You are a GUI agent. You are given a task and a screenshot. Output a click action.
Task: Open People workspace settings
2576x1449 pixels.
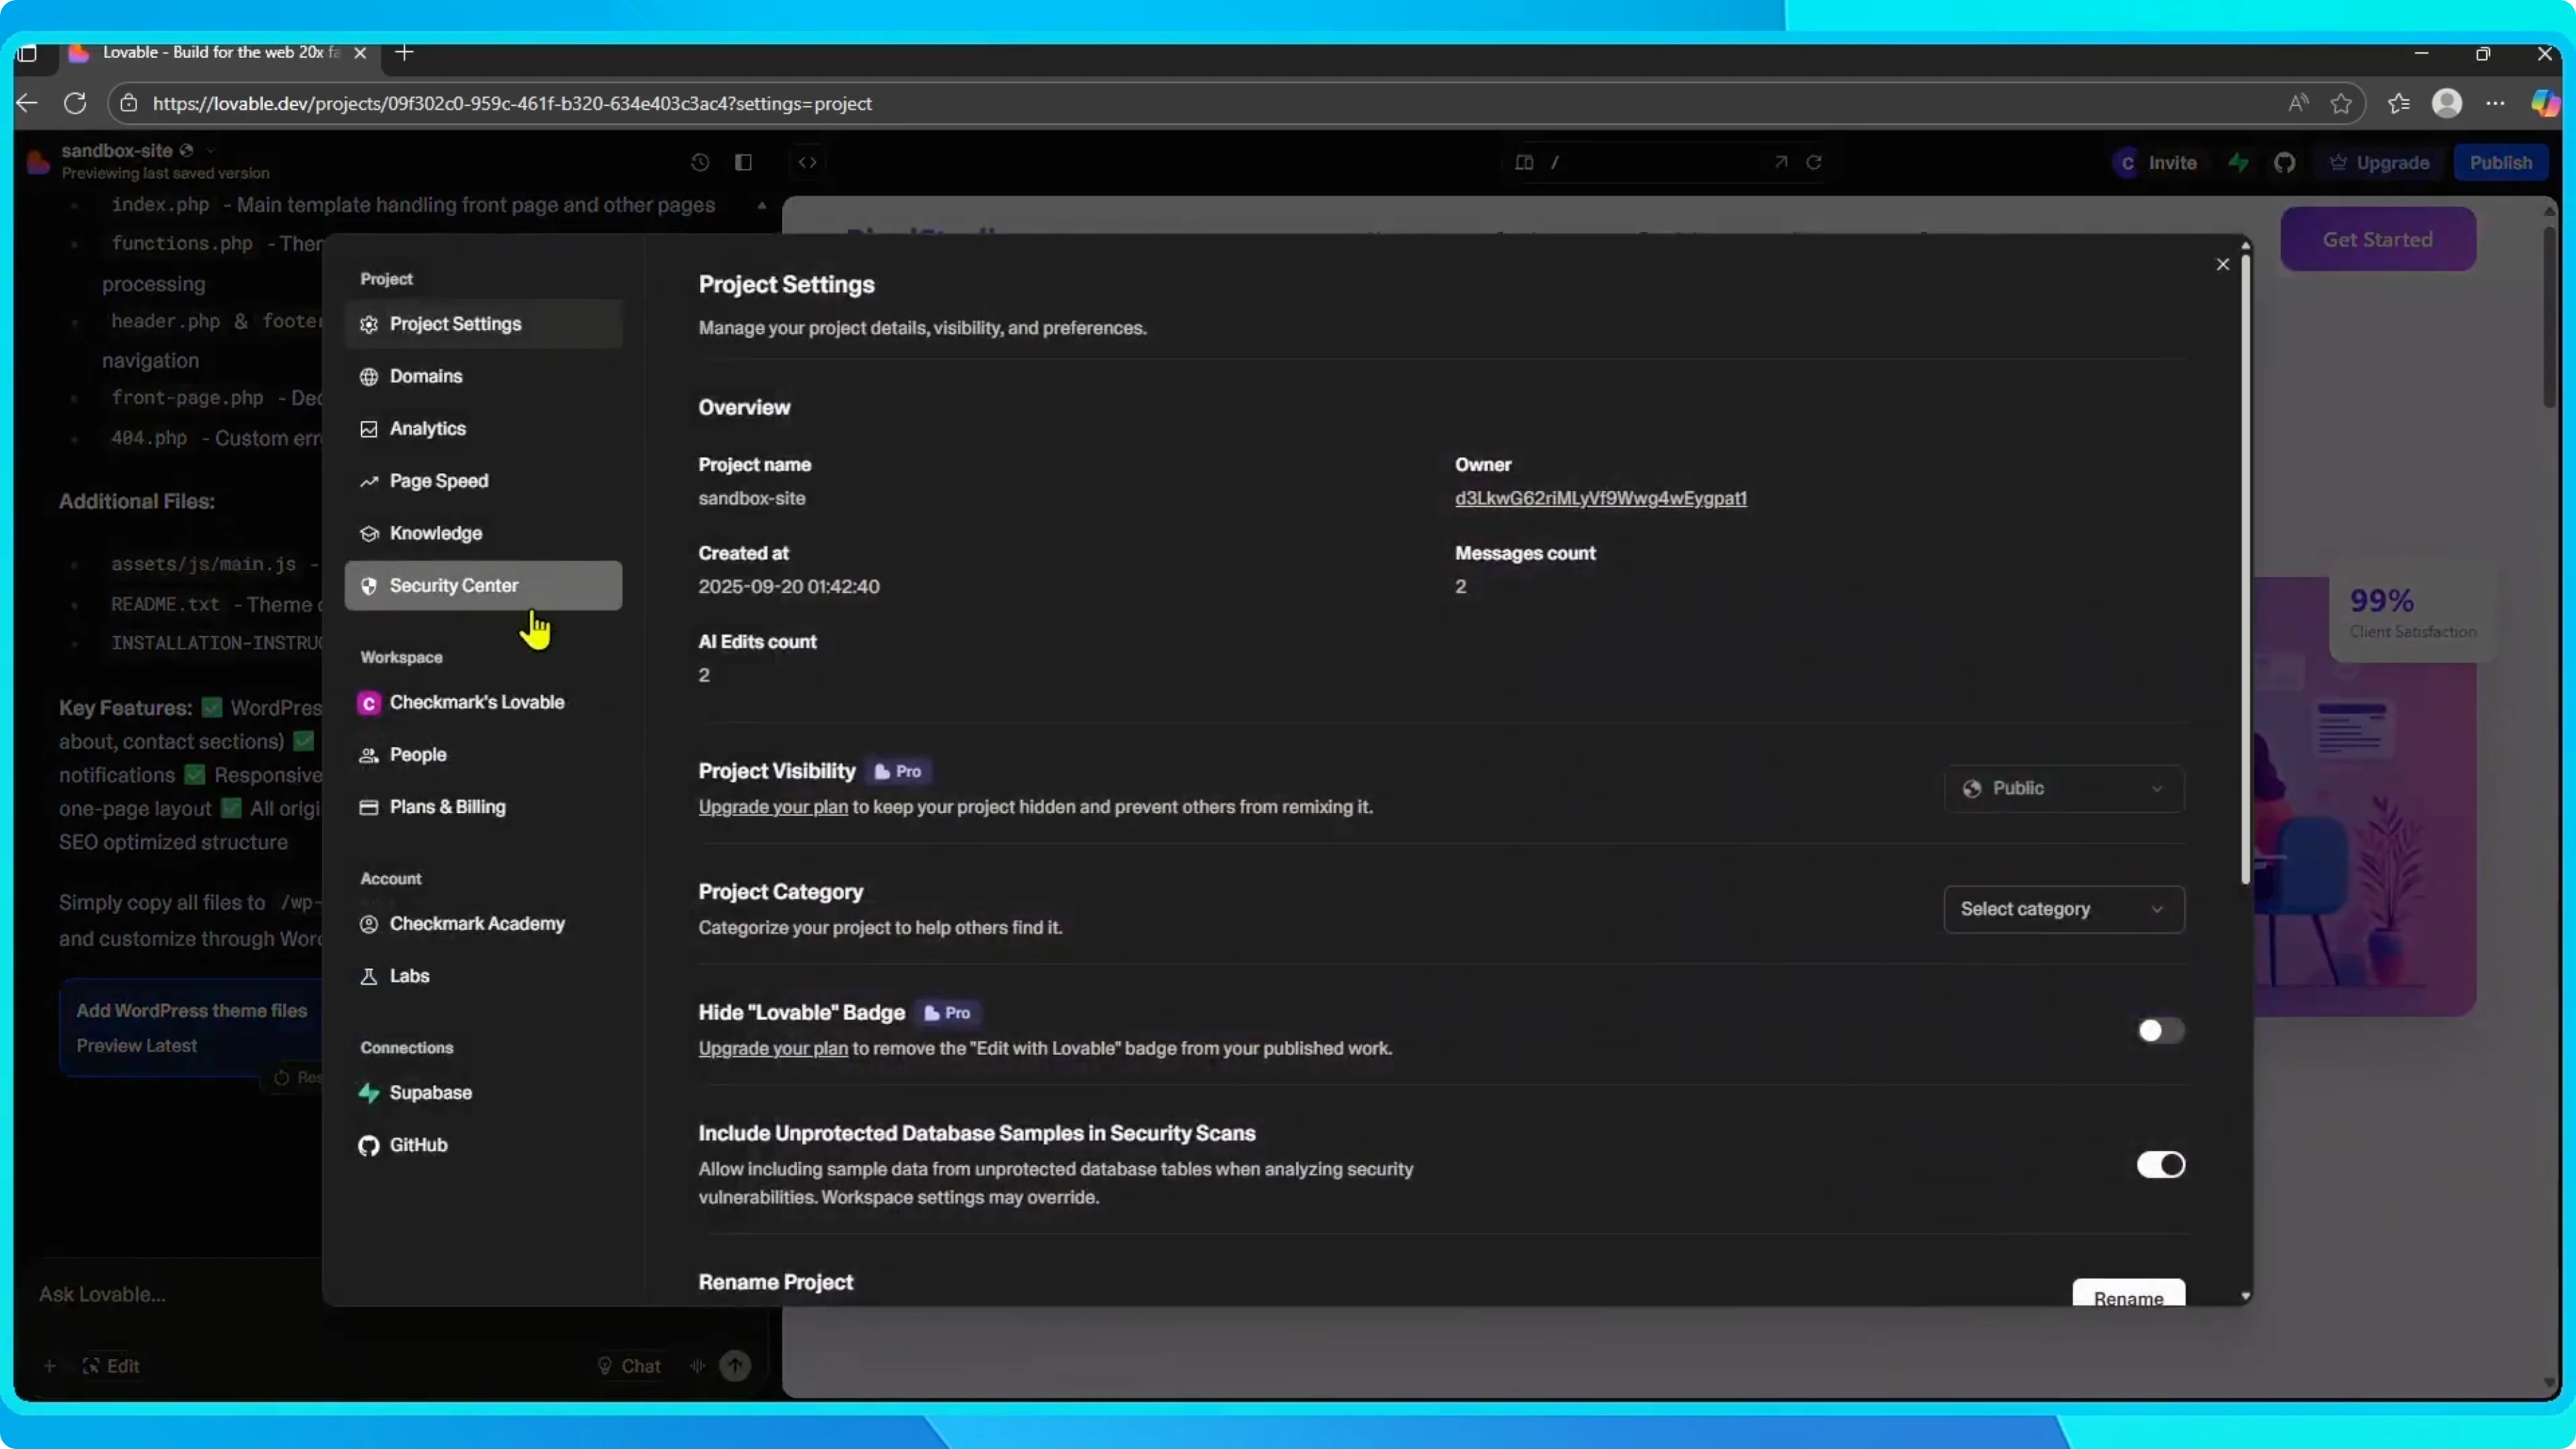click(483, 754)
